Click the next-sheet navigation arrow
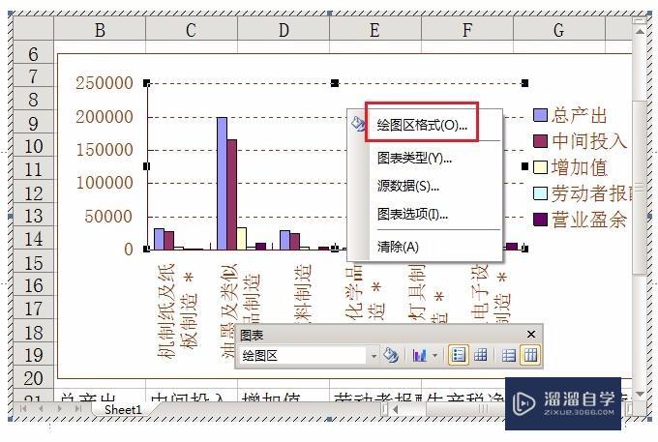This screenshot has width=658, height=442. 59,408
